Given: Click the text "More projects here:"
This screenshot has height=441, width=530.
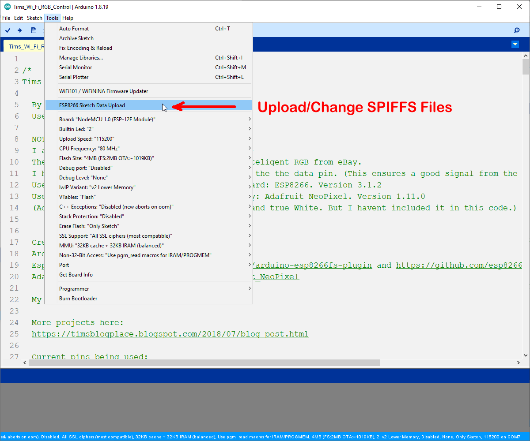Looking at the screenshot, I should (x=78, y=322).
